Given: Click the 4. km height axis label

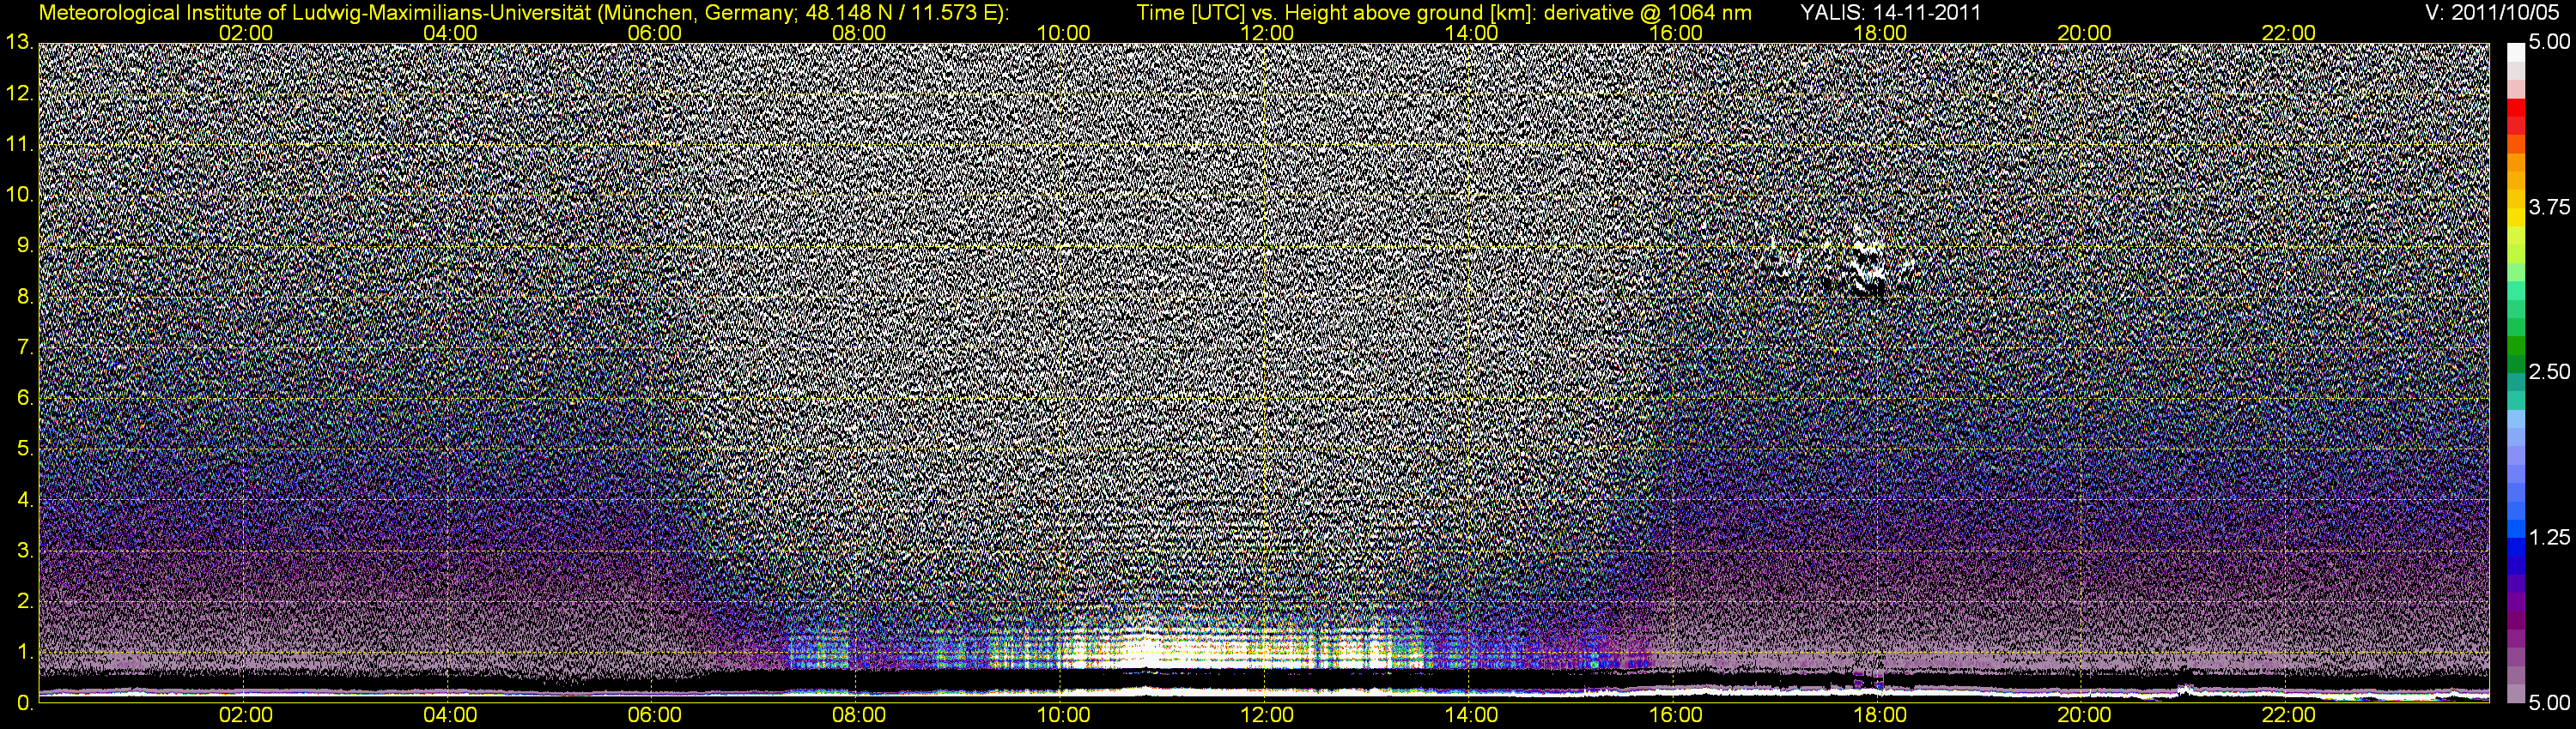Looking at the screenshot, I should click(x=24, y=499).
